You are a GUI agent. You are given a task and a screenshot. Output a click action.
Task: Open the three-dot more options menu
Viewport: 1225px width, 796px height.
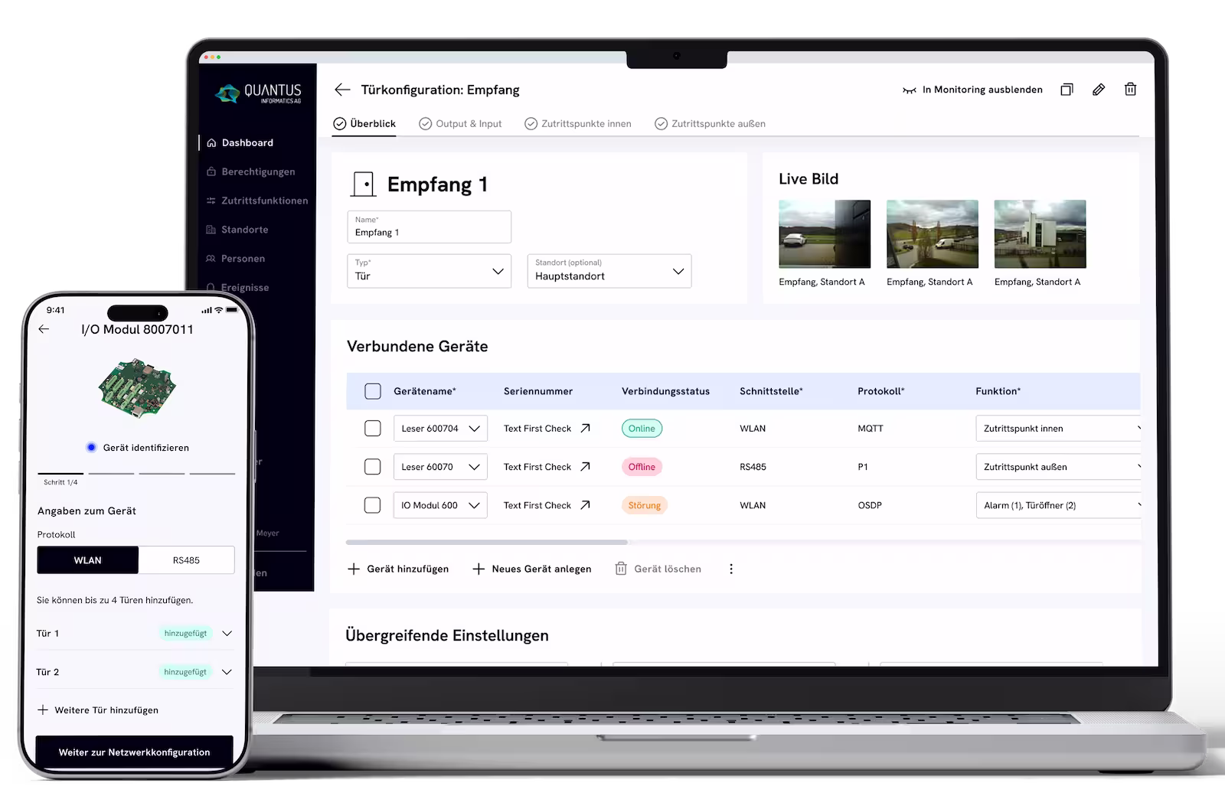[x=731, y=569]
